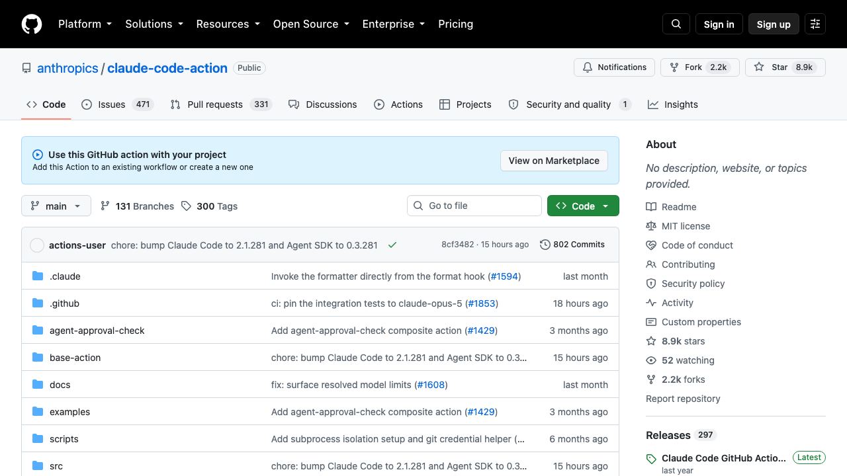Click the folder icon beside base-action
Viewport: 847px width, 476px height.
(38, 358)
